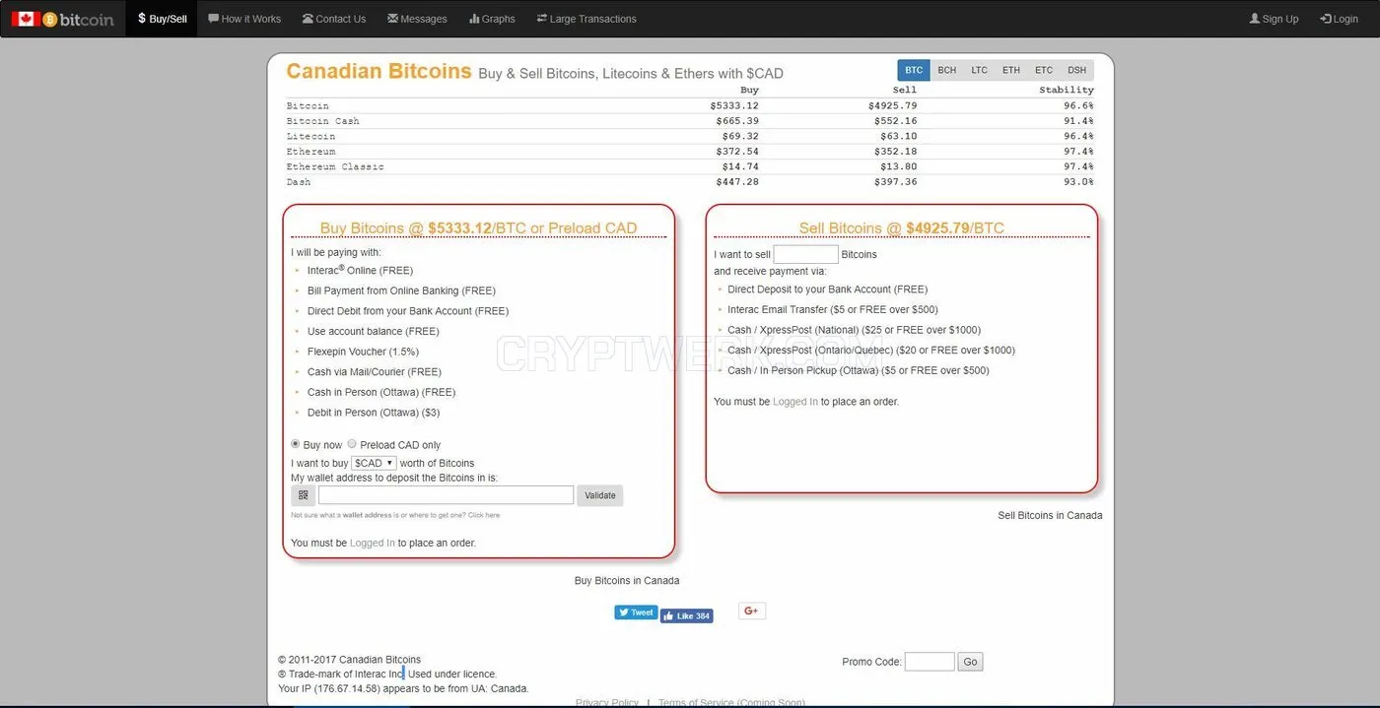Click the Litecoin row label
The width and height of the screenshot is (1380, 708).
310,136
